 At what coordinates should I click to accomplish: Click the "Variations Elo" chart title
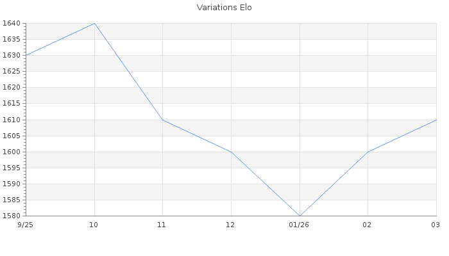pyautogui.click(x=224, y=8)
